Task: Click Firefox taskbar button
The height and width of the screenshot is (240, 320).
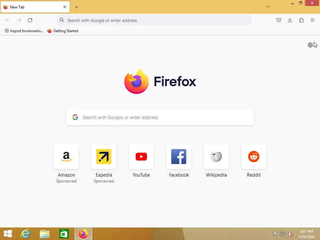Action: [x=83, y=234]
